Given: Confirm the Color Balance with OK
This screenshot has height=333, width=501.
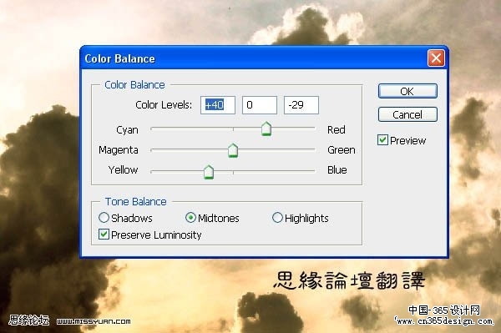Looking at the screenshot, I should click(x=407, y=91).
